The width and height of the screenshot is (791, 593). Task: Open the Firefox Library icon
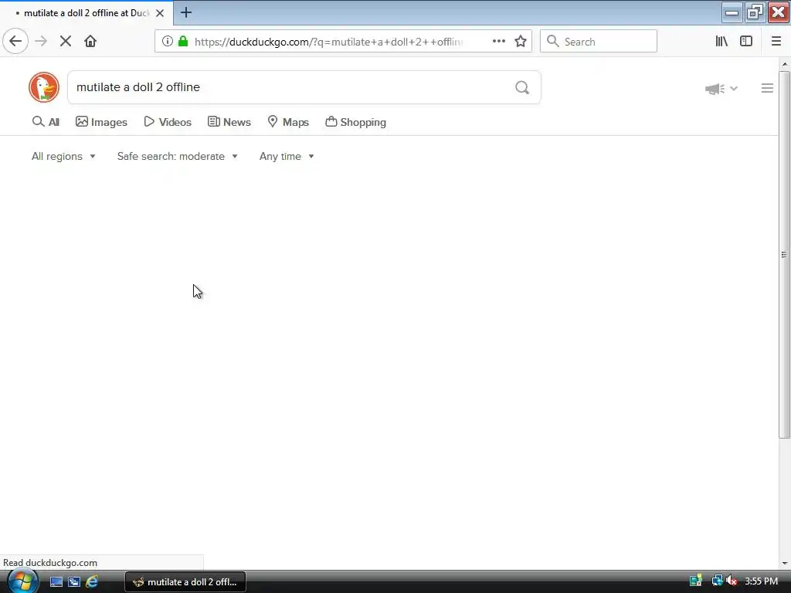(721, 42)
